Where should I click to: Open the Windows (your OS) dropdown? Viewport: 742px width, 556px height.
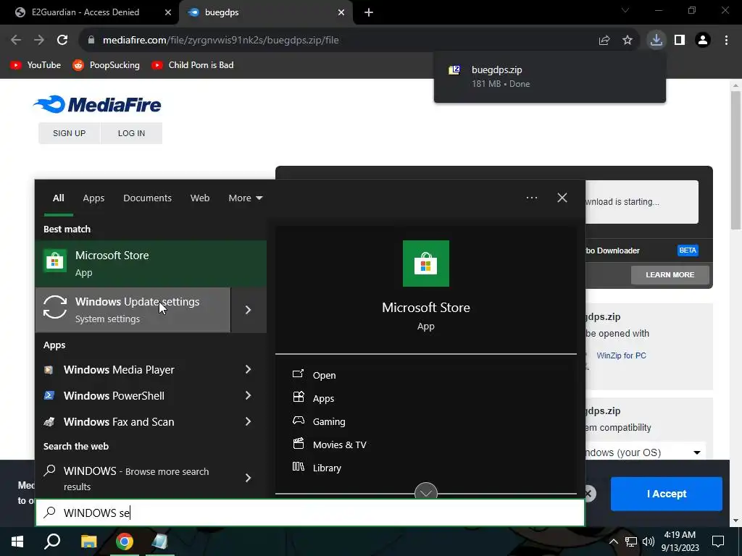click(646, 452)
